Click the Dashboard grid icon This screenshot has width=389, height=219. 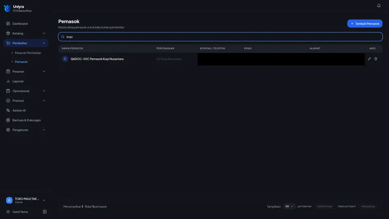click(8, 24)
